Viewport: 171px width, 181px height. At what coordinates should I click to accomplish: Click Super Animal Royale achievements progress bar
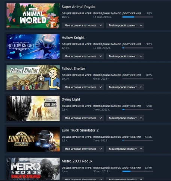(x=138, y=17)
